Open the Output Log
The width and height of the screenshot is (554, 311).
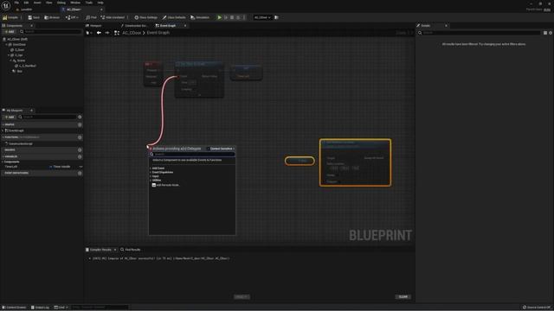(x=41, y=308)
